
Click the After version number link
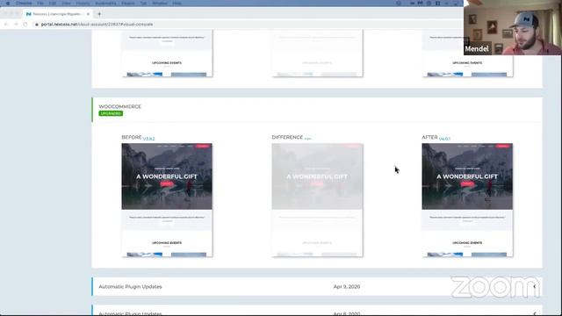pos(444,139)
